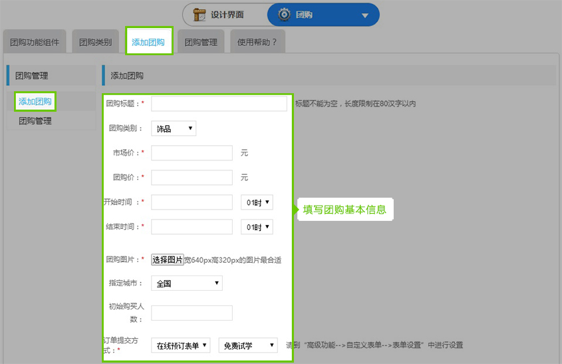Open the 团购类别 dropdown showing 饰品
Screen dimensions: 562x364
point(174,128)
